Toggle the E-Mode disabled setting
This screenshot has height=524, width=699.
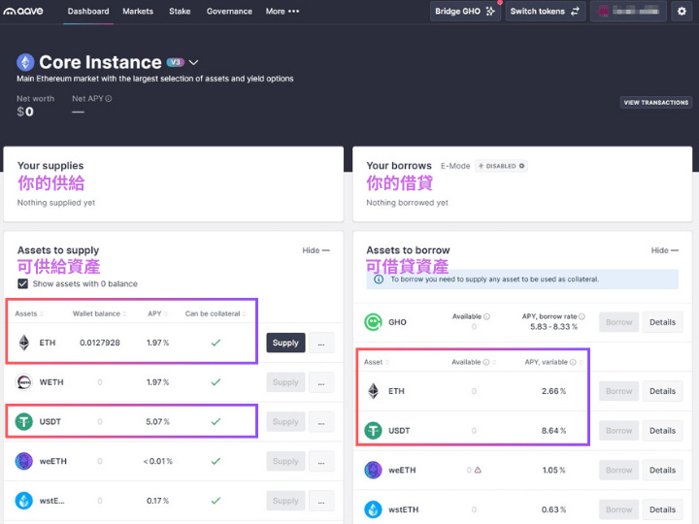(x=501, y=166)
